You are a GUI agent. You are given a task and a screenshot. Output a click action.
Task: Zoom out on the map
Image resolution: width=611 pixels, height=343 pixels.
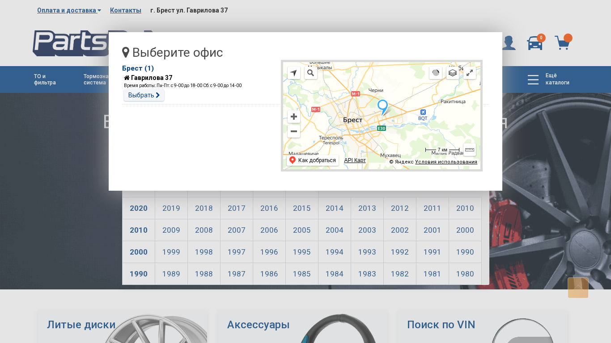tap(294, 131)
